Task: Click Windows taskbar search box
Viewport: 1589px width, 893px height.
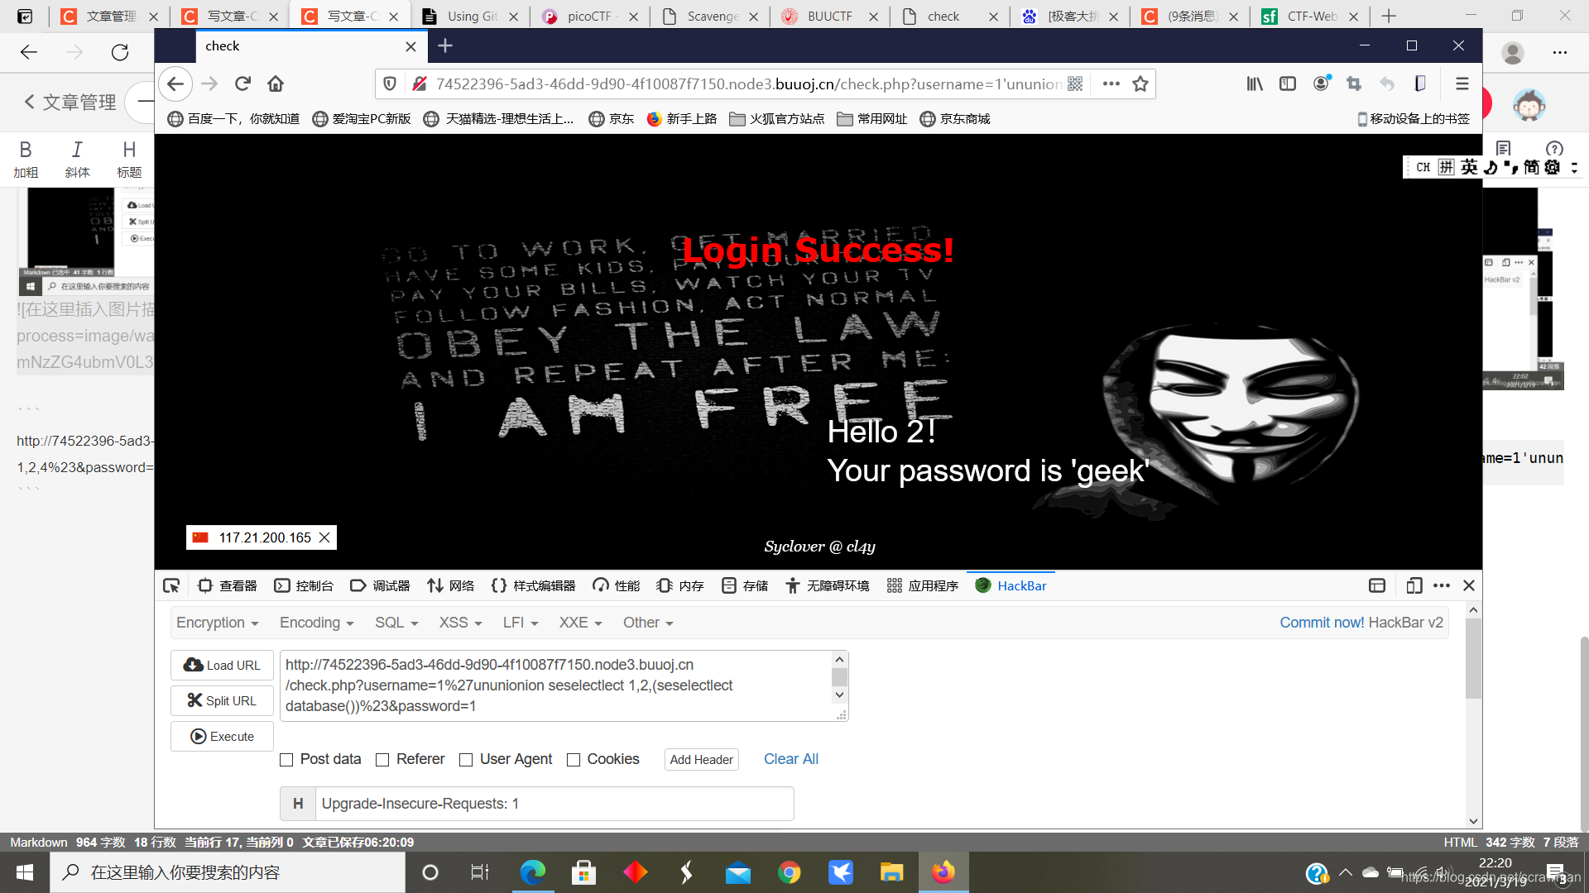Action: click(228, 872)
